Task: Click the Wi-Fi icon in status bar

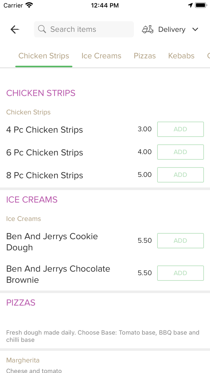Action: (x=28, y=5)
